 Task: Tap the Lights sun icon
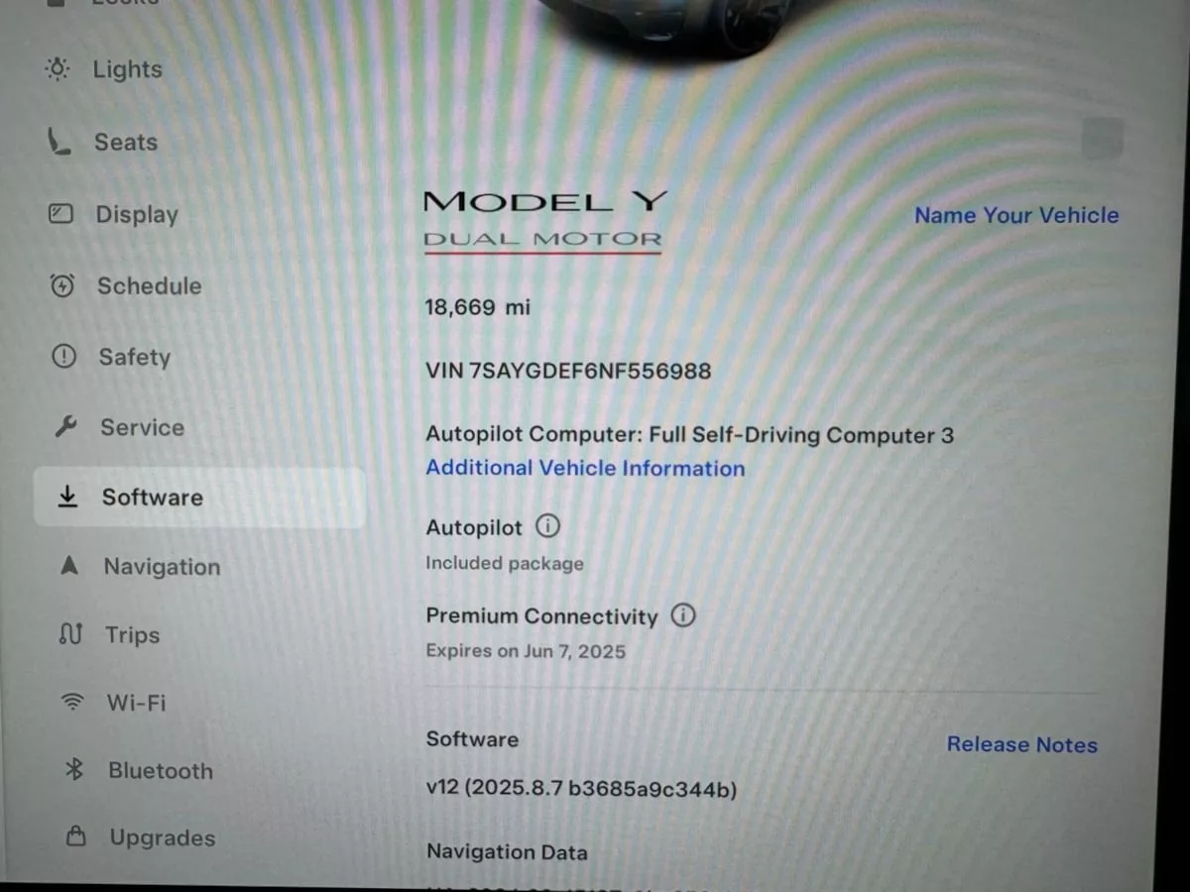click(58, 69)
